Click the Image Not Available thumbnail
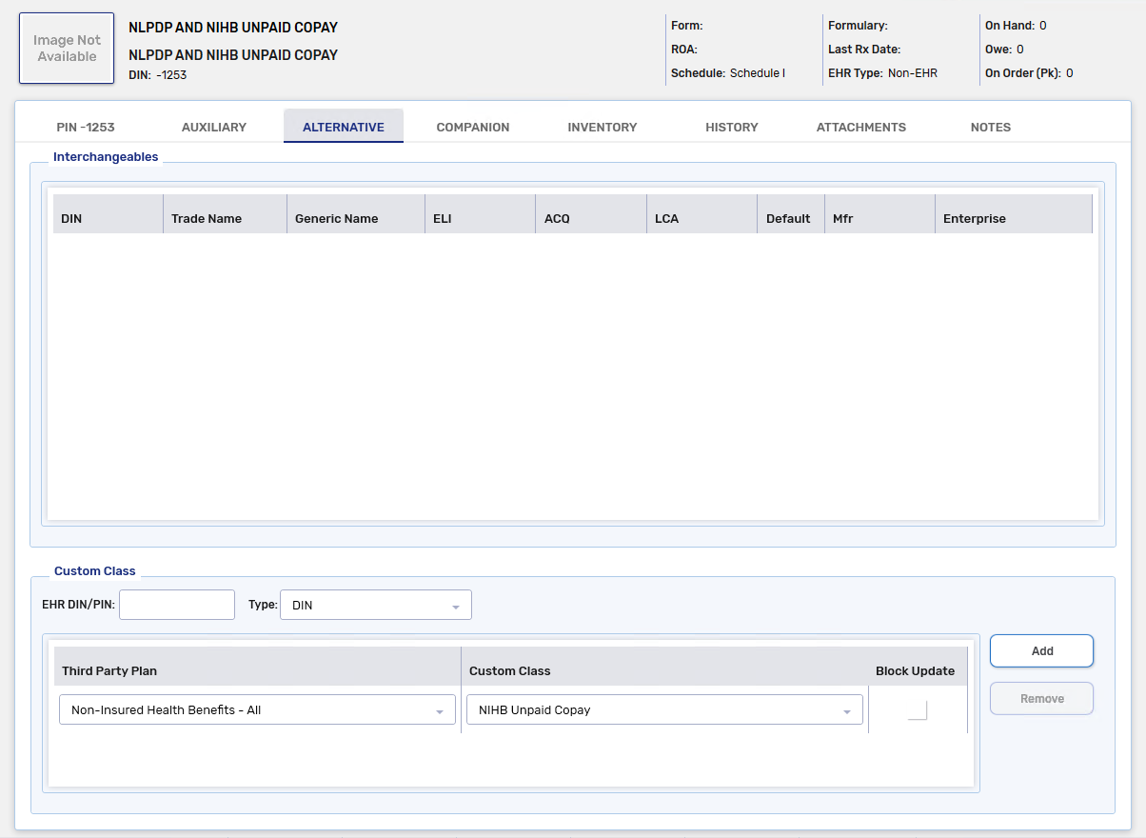 point(67,49)
